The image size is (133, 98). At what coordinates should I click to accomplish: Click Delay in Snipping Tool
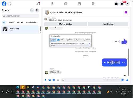click(70, 40)
